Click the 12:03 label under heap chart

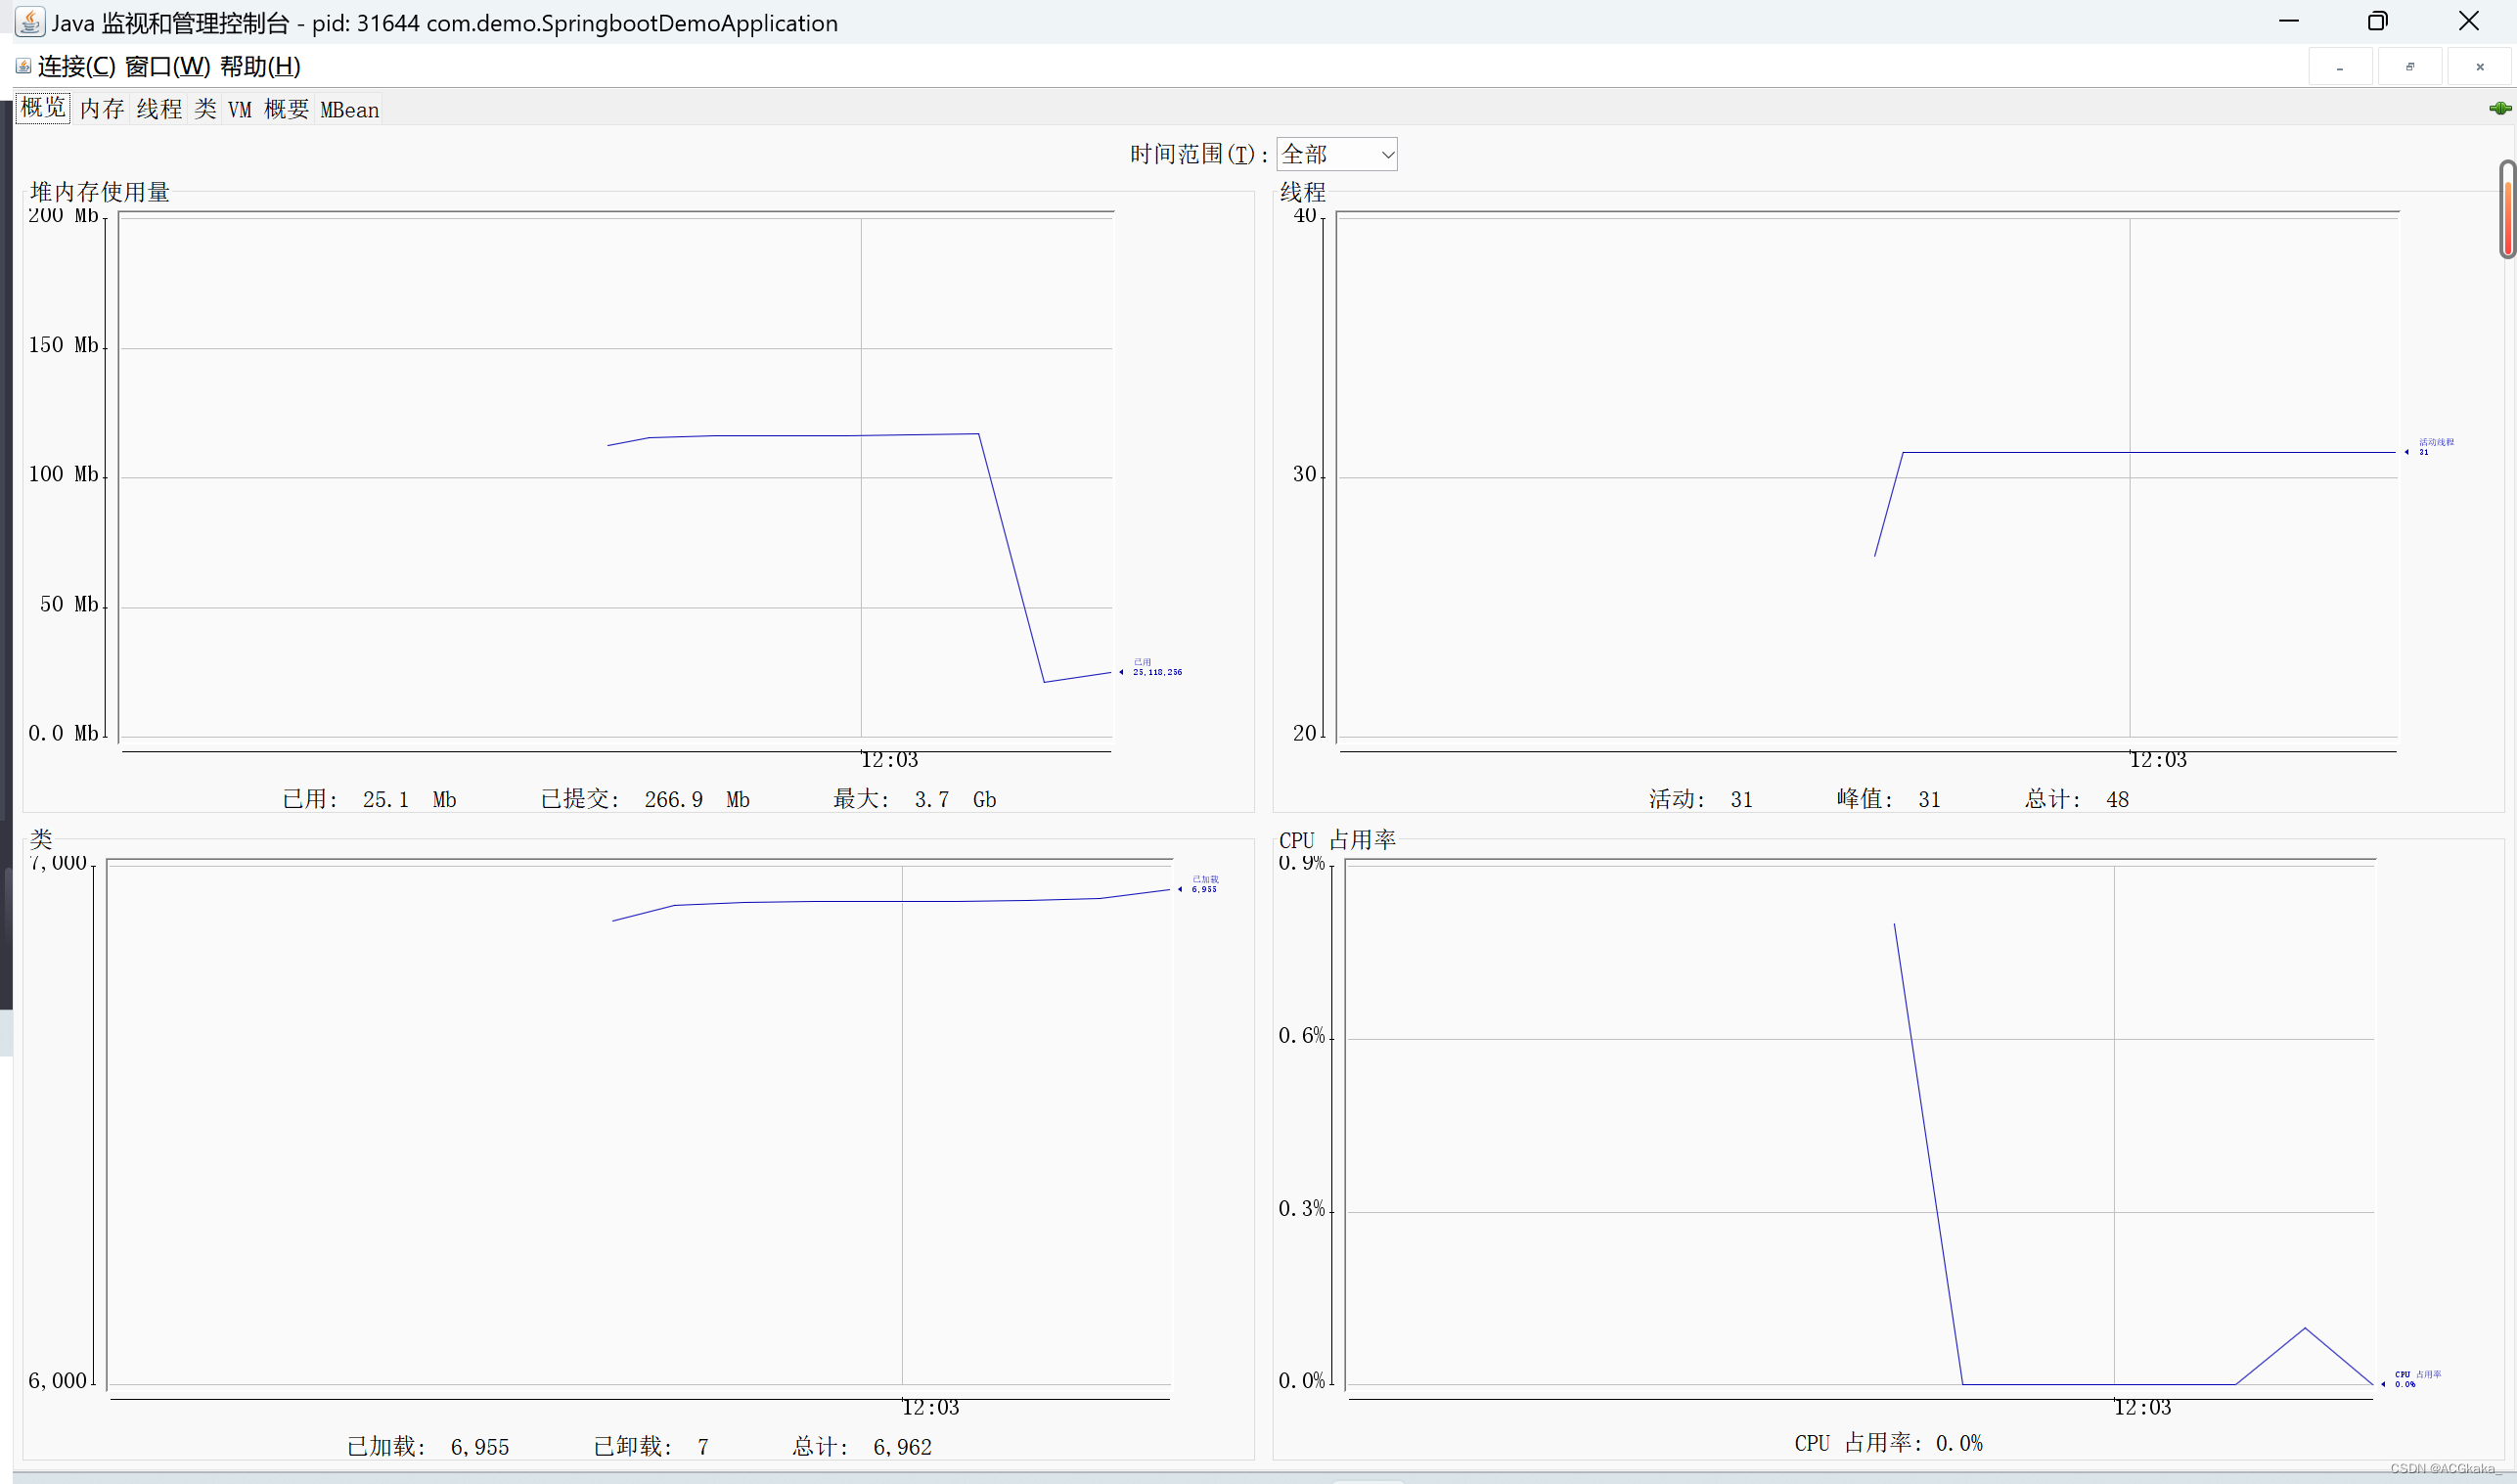[x=890, y=760]
